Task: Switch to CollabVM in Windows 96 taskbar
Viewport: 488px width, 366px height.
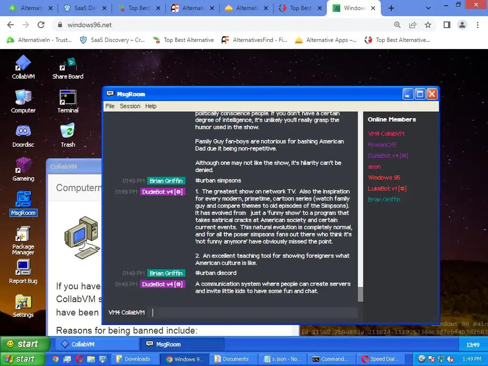Action: point(96,344)
